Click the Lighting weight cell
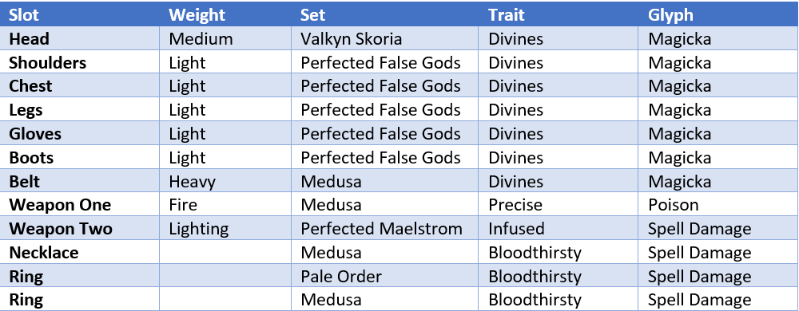The image size is (799, 311). 199,229
